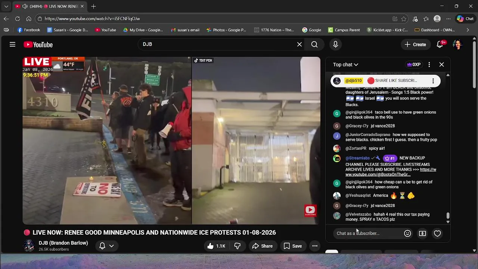Click the Subscribe watermark on video
The height and width of the screenshot is (269, 478).
(x=310, y=211)
